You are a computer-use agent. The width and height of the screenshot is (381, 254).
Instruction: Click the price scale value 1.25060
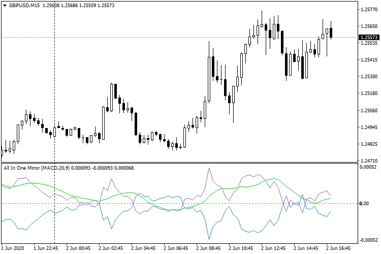[369, 111]
